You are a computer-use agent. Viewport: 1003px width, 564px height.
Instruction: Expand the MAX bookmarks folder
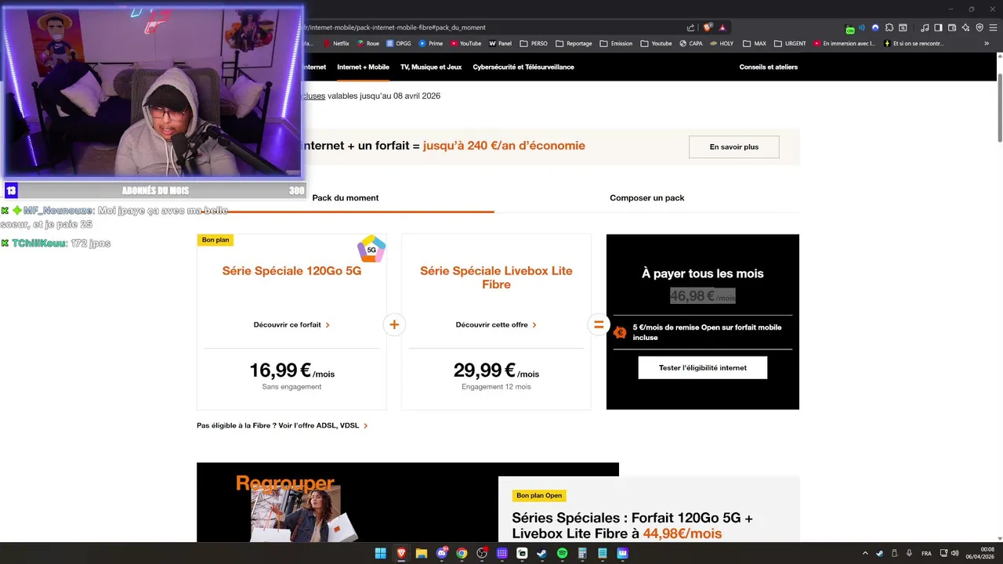click(755, 43)
